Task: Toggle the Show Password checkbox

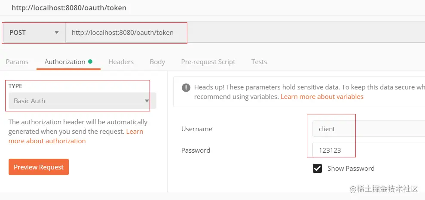Action: click(317, 168)
